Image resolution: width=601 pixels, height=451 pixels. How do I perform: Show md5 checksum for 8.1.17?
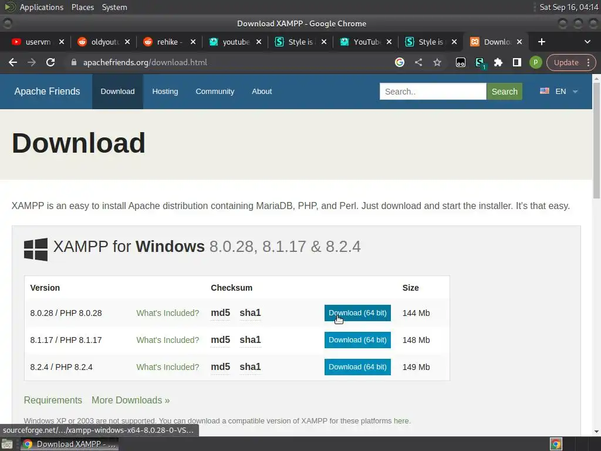coord(221,340)
